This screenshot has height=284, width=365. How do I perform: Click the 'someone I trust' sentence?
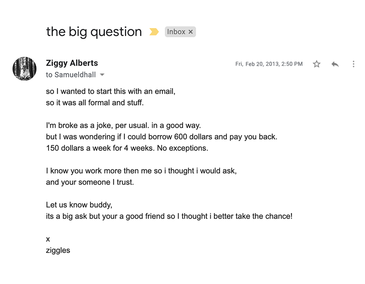(90, 182)
